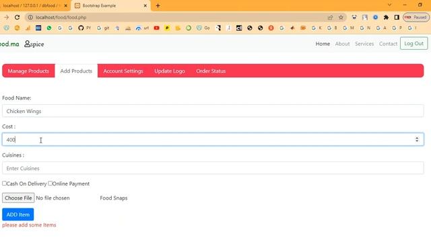The image size is (431, 242).
Task: Go to the Services nav link
Action: (364, 44)
